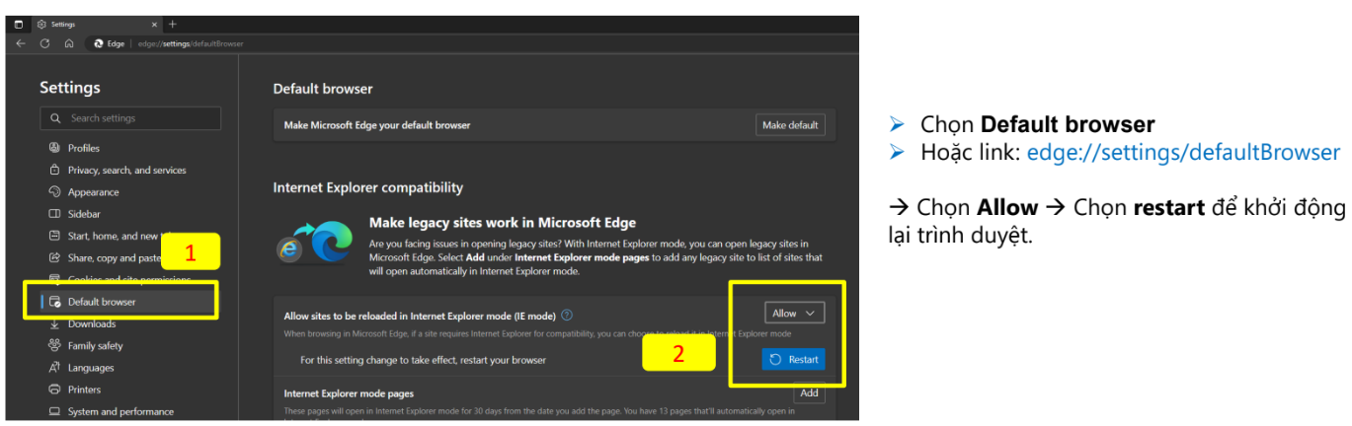The width and height of the screenshot is (1352, 426).
Task: Open a new tab with plus button
Action: 173,24
